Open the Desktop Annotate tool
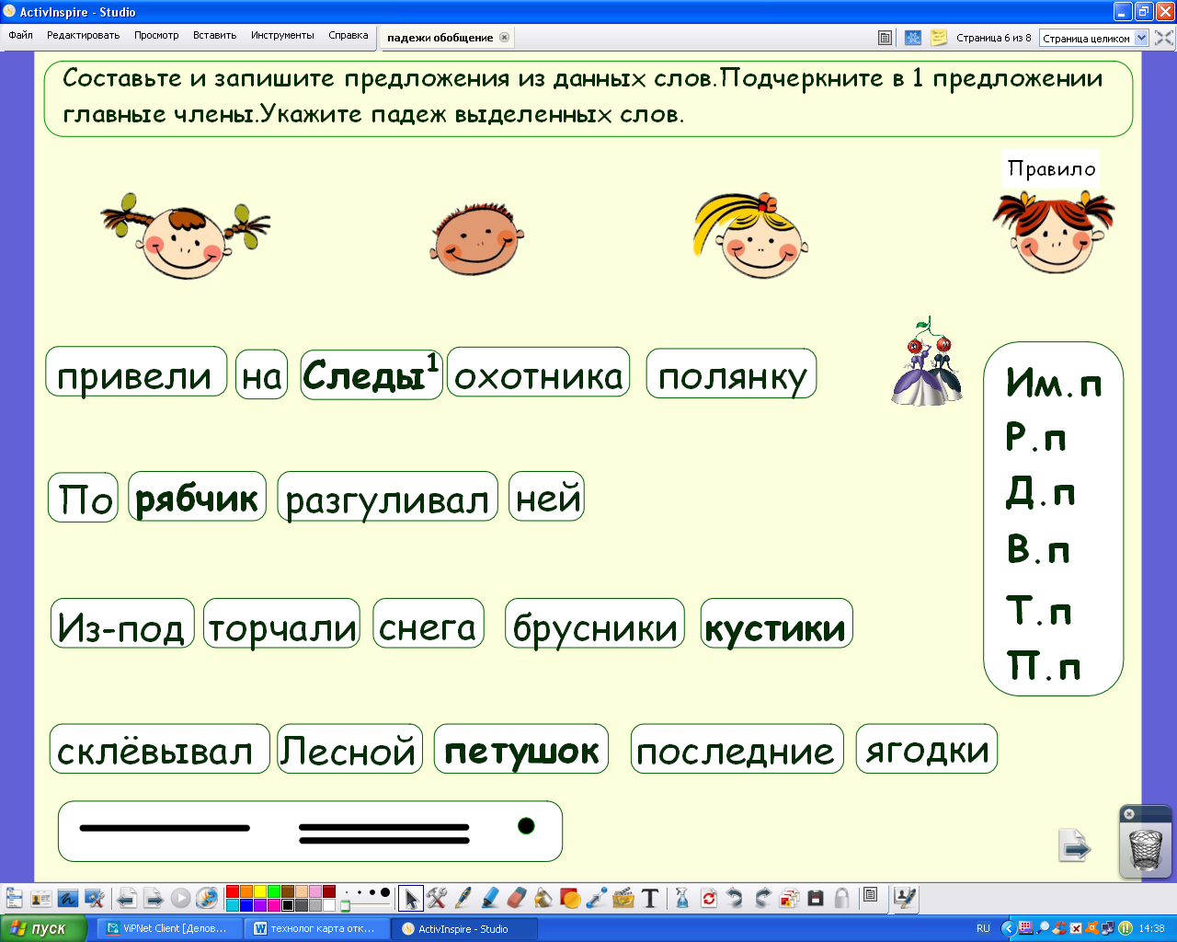This screenshot has height=942, width=1177. pos(67,899)
